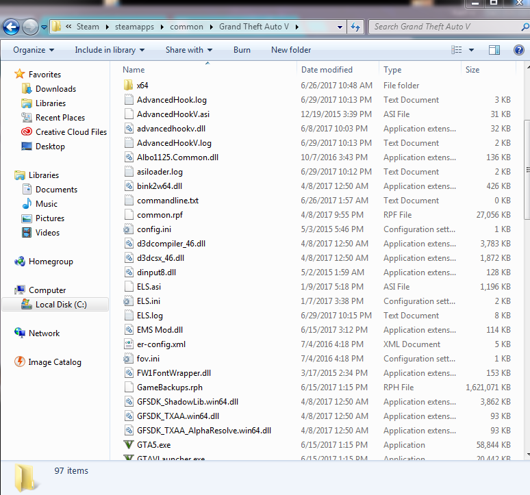Open the Help question mark icon
Screen dimensions: 530x495
pos(518,50)
